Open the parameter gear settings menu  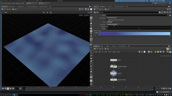pyautogui.click(x=159, y=13)
